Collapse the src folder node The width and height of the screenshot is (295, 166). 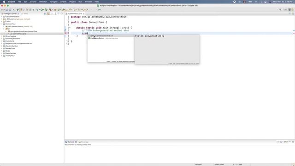(x=4, y=29)
